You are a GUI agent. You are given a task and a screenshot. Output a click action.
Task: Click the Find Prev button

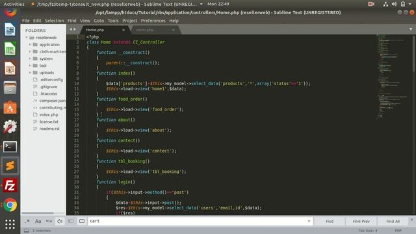(361, 221)
